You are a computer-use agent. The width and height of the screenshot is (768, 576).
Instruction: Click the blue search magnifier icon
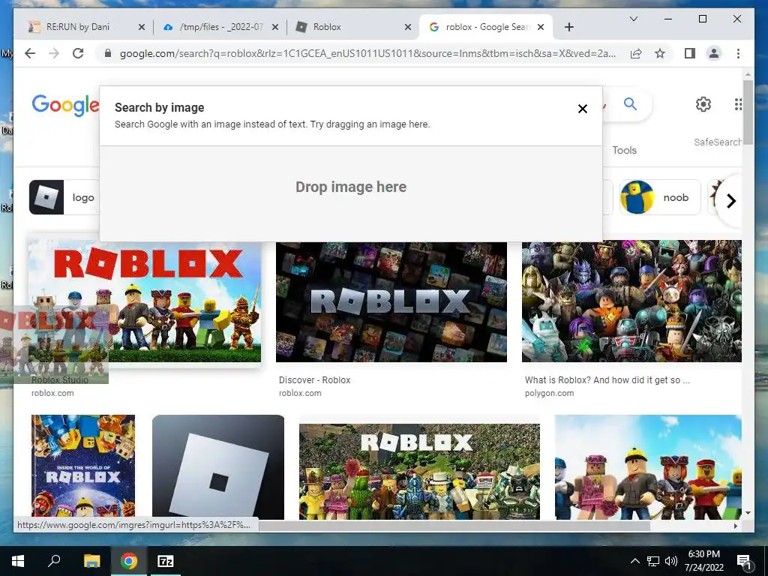[630, 103]
